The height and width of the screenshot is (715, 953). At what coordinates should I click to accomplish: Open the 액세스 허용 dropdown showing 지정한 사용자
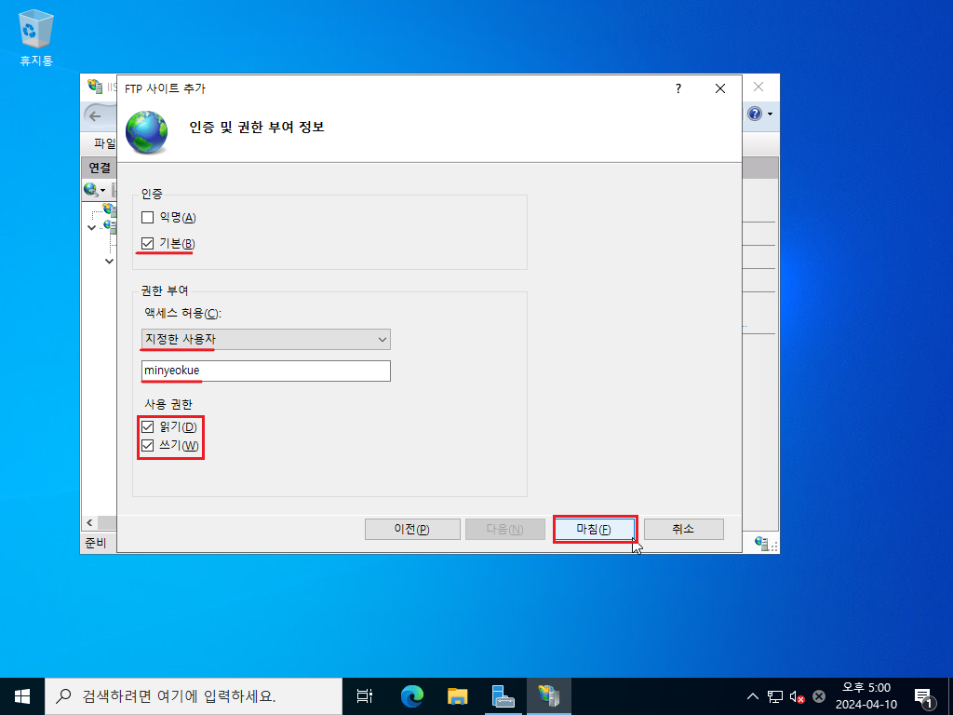pos(265,339)
